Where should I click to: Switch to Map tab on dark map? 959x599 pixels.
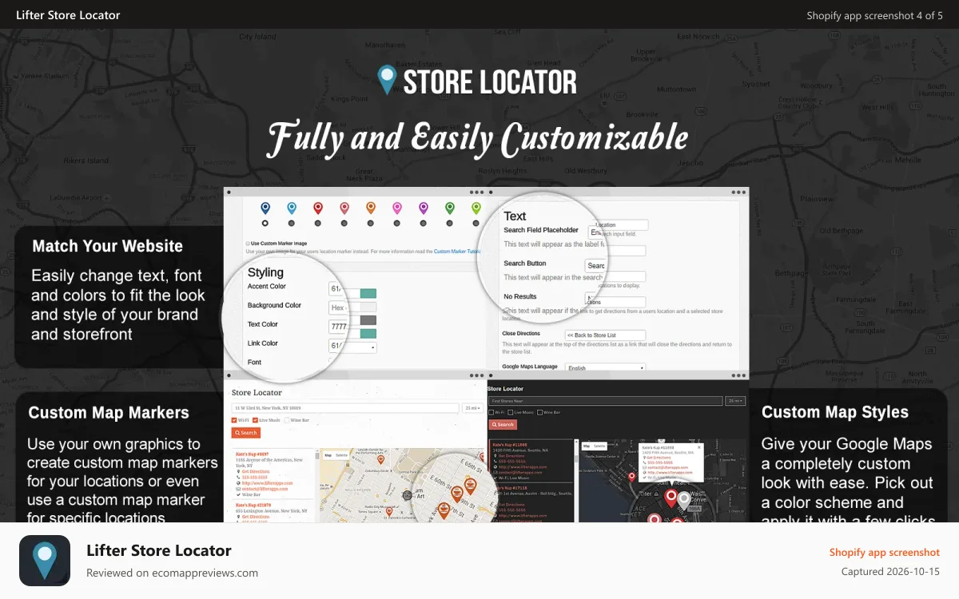click(587, 446)
